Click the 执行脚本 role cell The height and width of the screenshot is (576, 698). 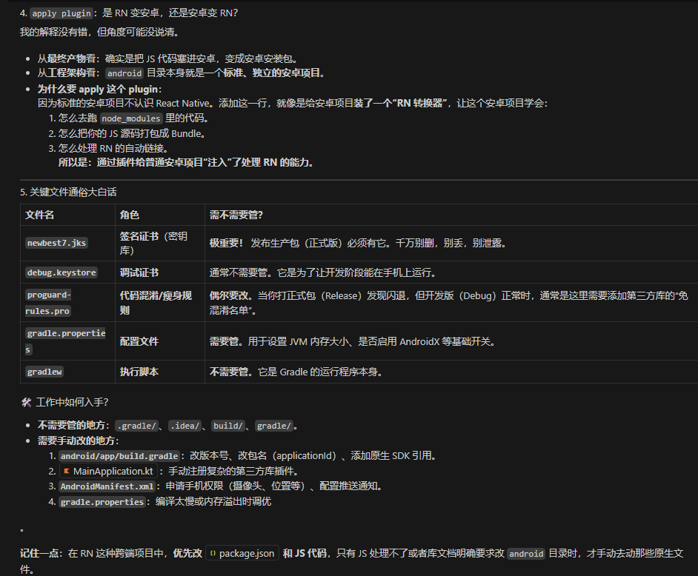pyautogui.click(x=160, y=372)
